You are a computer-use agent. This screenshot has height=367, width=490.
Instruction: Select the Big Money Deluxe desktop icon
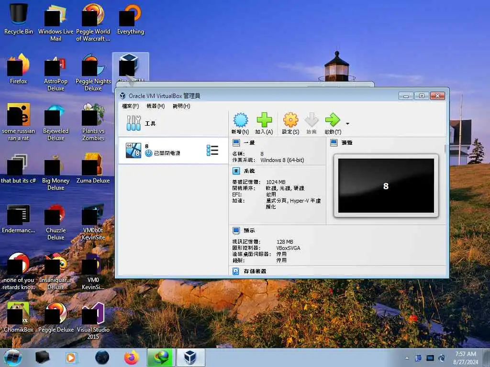pyautogui.click(x=56, y=172)
